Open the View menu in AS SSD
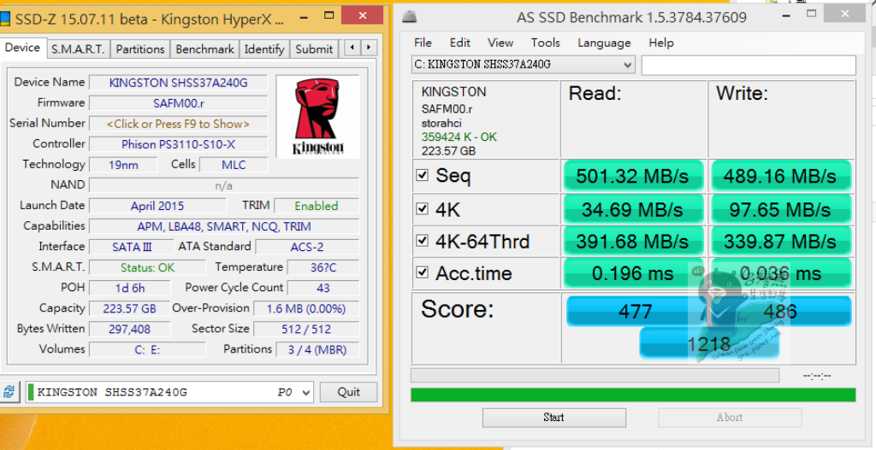 (500, 43)
